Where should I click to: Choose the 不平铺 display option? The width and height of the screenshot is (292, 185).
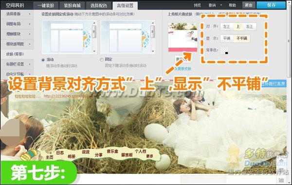[x=241, y=38]
